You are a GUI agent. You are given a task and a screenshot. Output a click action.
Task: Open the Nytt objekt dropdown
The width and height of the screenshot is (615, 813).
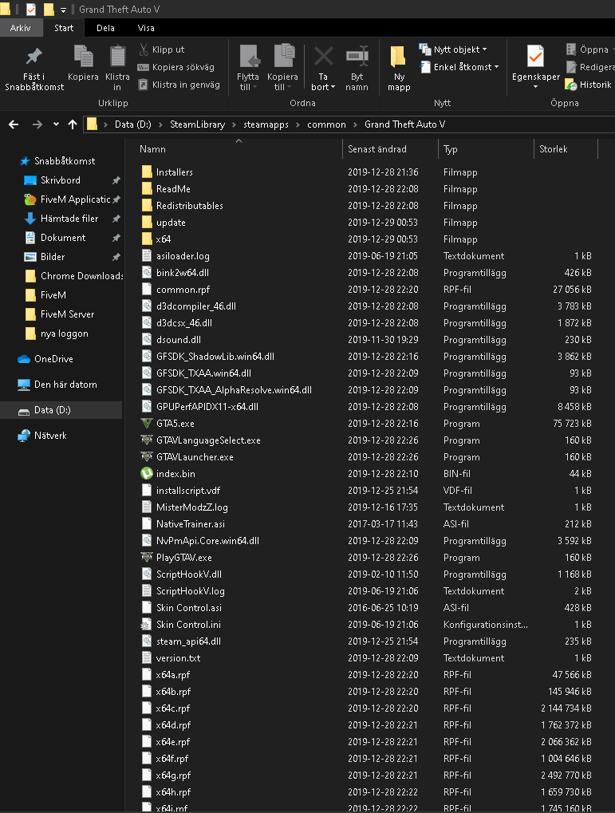[454, 49]
